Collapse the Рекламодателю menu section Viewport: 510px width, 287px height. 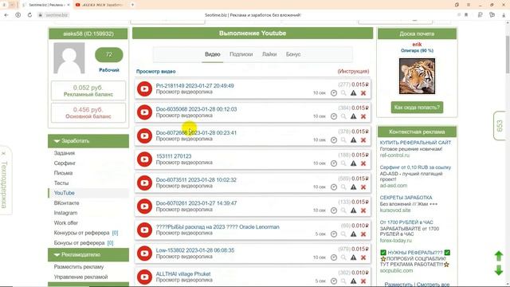click(88, 255)
